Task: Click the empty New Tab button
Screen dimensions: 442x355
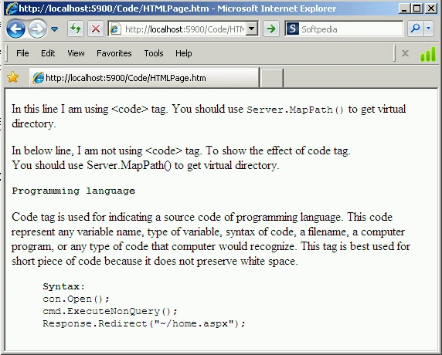Action: (x=271, y=78)
